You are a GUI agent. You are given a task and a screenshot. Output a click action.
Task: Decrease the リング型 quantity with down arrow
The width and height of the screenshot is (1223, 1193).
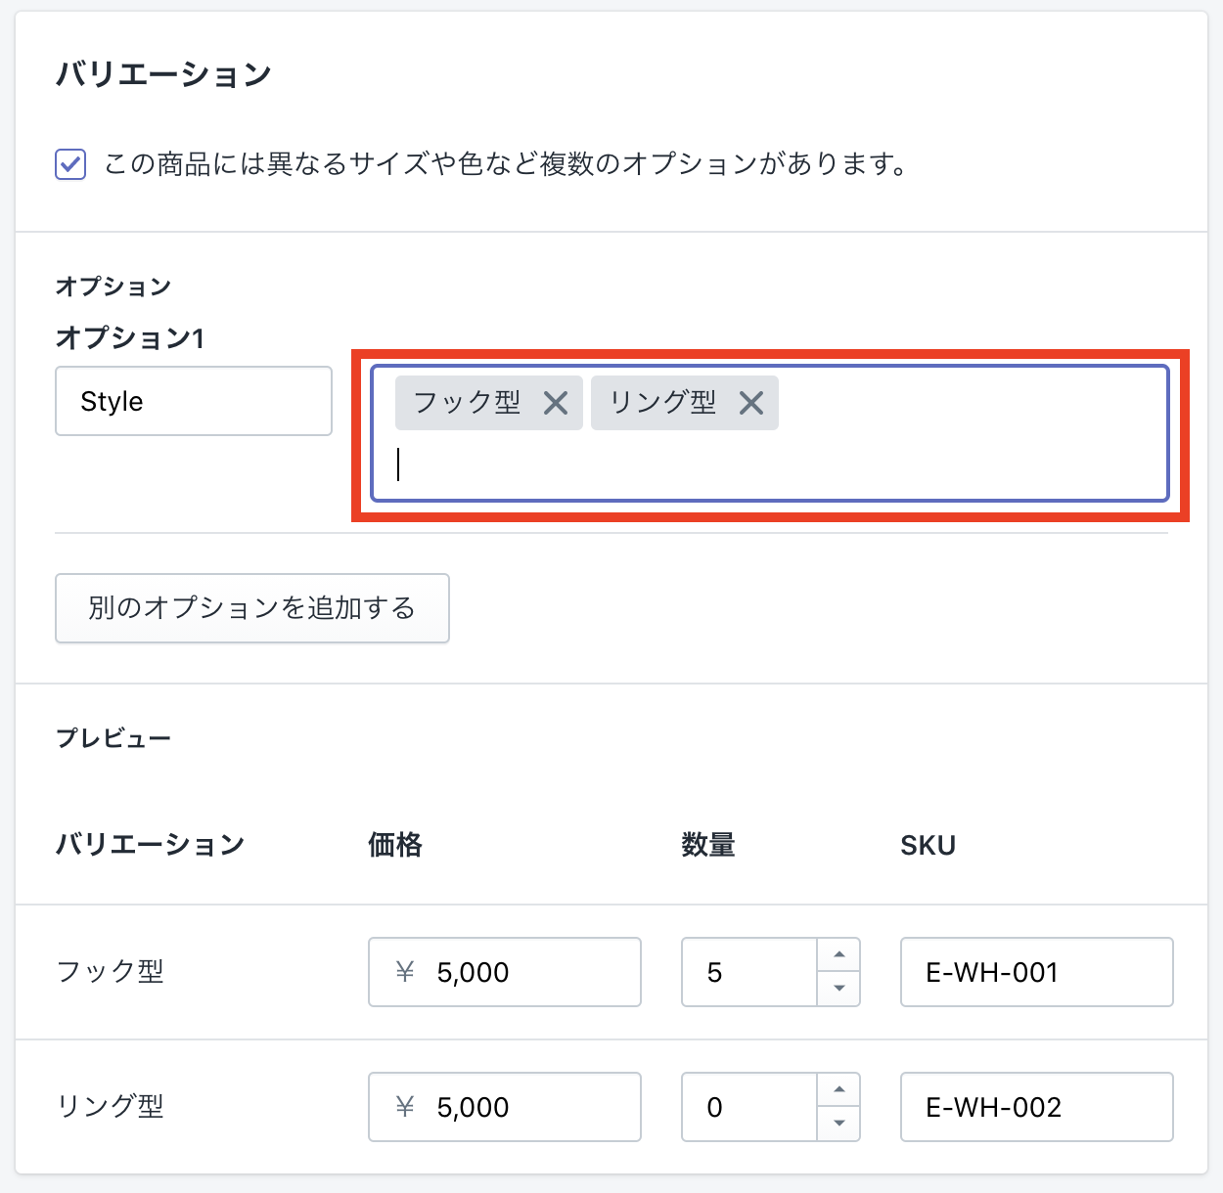click(838, 1124)
